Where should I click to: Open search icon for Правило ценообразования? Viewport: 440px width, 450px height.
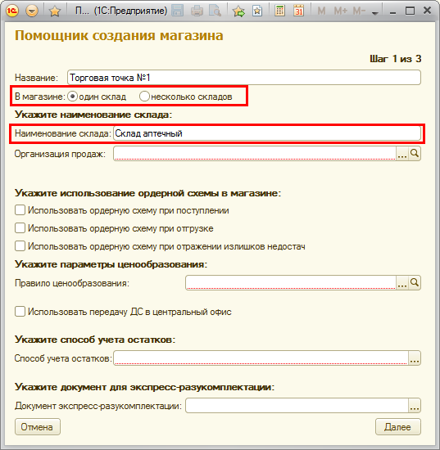(415, 283)
